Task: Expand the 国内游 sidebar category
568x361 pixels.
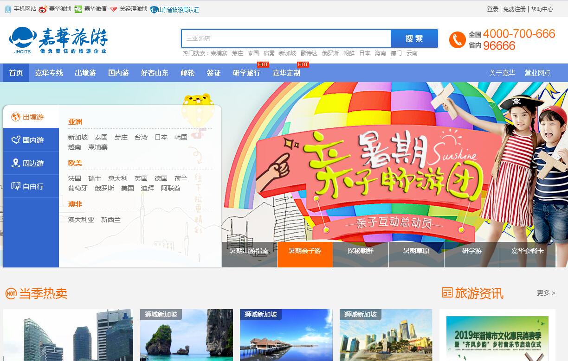Action: tap(31, 140)
